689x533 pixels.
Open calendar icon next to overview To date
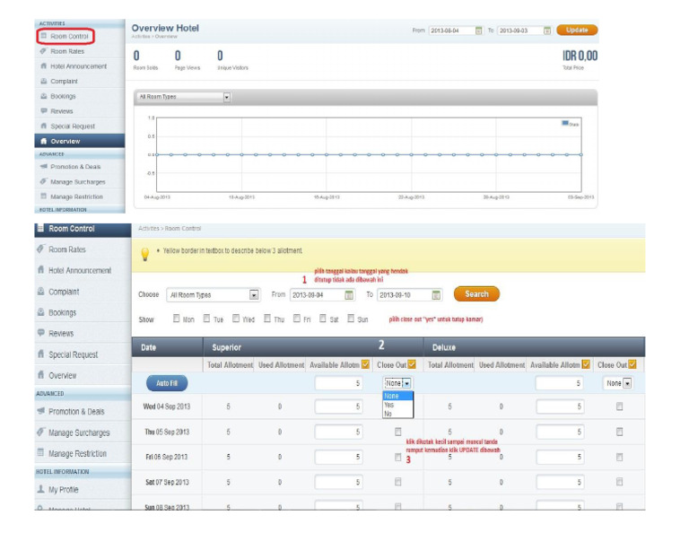point(547,31)
